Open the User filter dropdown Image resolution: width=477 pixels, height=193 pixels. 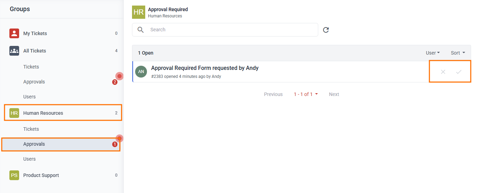point(433,53)
